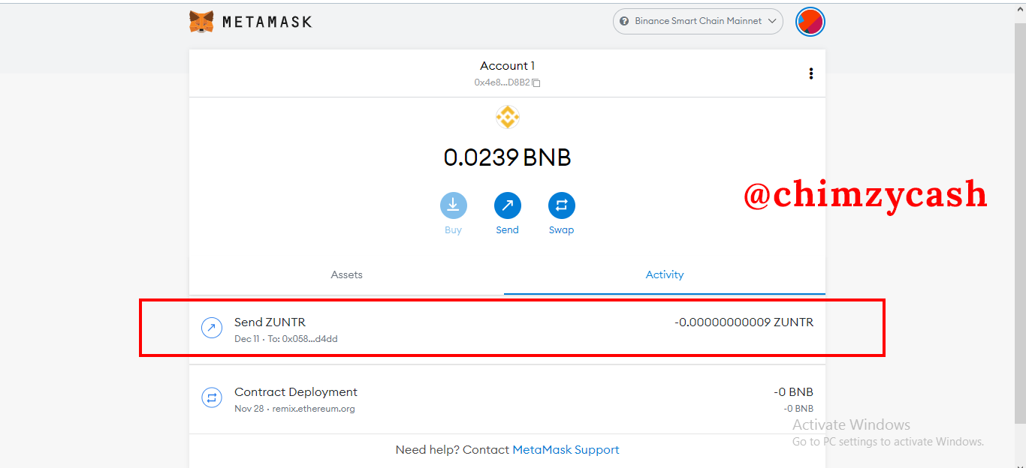Click the Buy download icon button

pyautogui.click(x=453, y=205)
